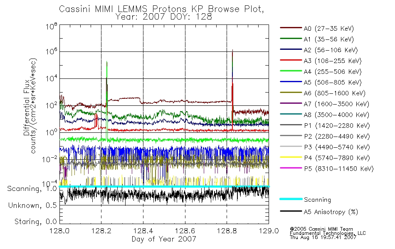The image size is (395, 249).
Task: Click the P3 (4490-5740 KeV) legend label
Action: [x=337, y=147]
